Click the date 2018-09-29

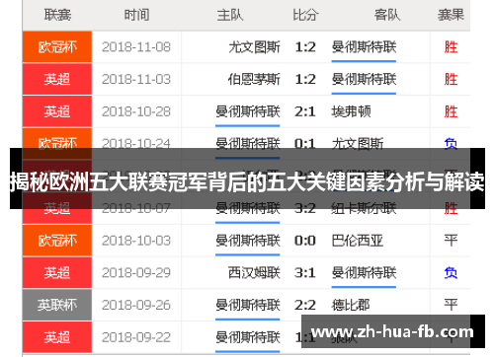[x=136, y=273]
